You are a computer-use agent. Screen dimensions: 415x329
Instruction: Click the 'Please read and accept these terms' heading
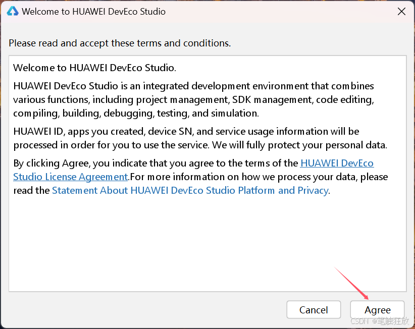(120, 43)
